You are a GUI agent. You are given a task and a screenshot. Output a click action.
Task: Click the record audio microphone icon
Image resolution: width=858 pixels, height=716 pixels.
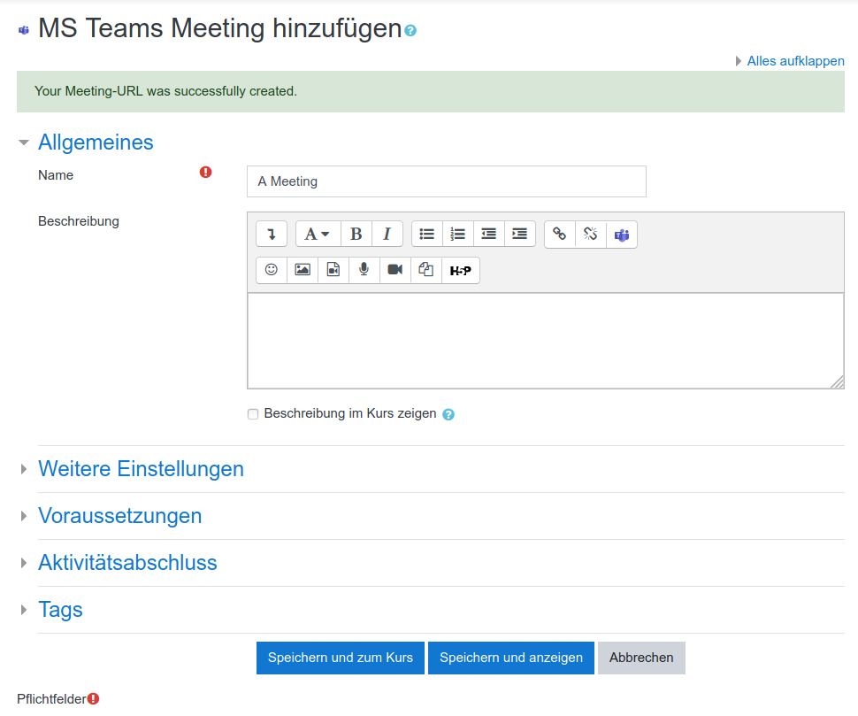[364, 270]
